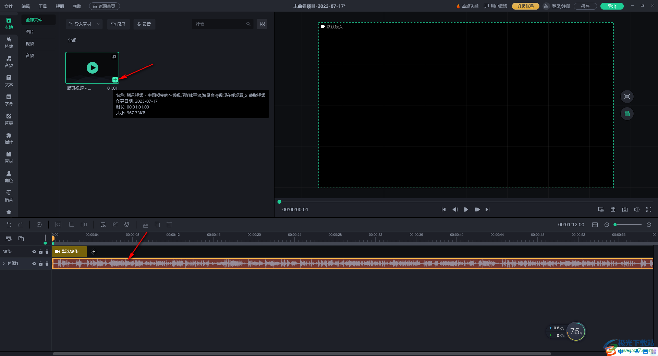
Task: Click the 录音 audio record button
Action: [144, 24]
